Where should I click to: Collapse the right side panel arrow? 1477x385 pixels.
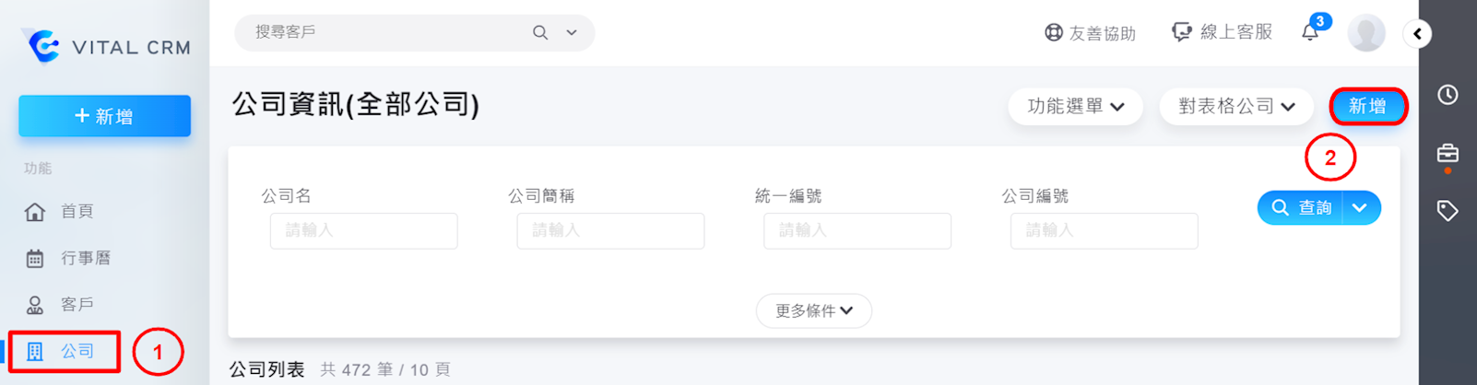1417,34
